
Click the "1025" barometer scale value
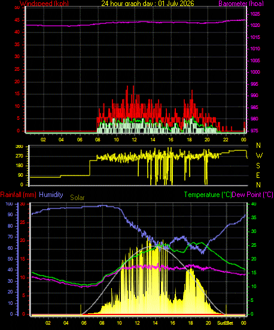pyautogui.click(x=255, y=14)
